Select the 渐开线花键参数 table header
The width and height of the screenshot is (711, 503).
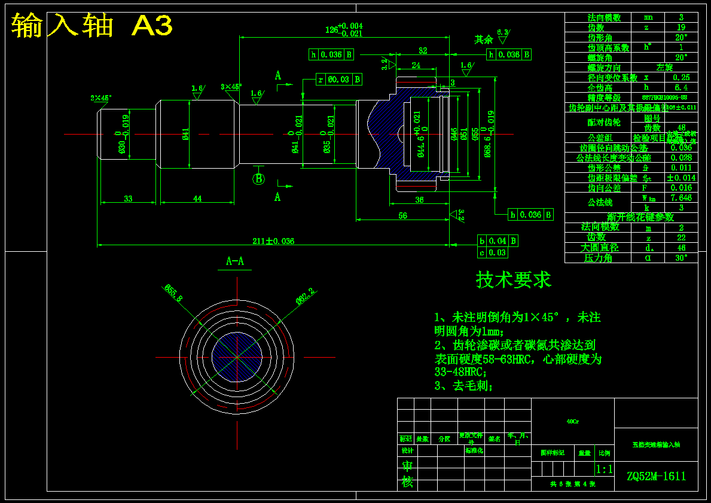[x=640, y=217]
